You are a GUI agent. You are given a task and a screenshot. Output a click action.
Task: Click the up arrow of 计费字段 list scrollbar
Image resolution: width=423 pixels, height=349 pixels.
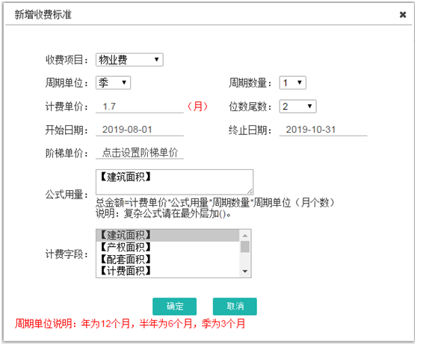[245, 236]
